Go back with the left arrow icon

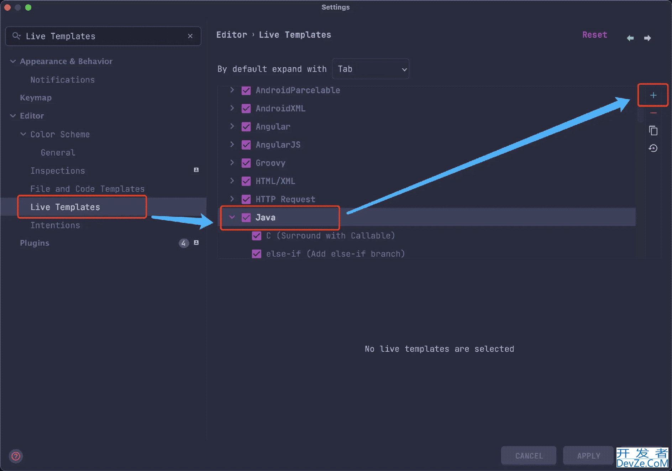coord(630,38)
